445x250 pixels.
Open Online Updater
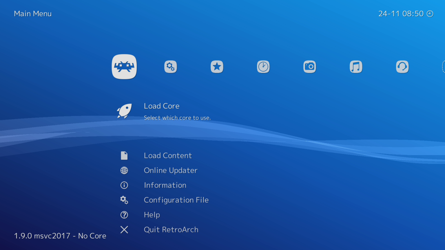pyautogui.click(x=170, y=170)
